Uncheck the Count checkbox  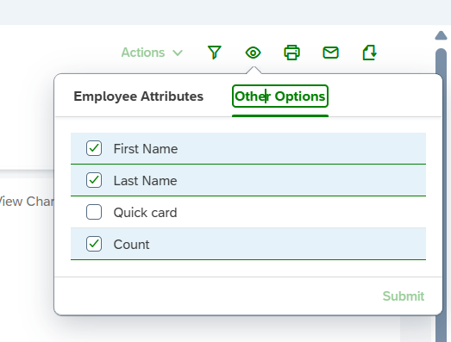coord(94,244)
